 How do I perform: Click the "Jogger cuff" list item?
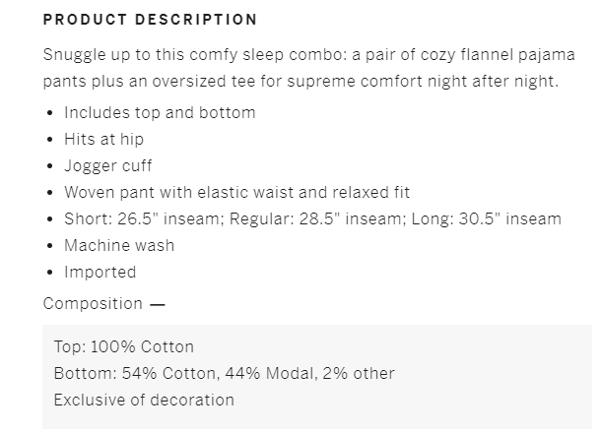point(108,165)
